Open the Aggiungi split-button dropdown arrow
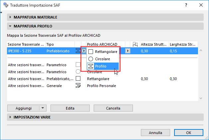The height and width of the screenshot is (140, 209). [43, 108]
